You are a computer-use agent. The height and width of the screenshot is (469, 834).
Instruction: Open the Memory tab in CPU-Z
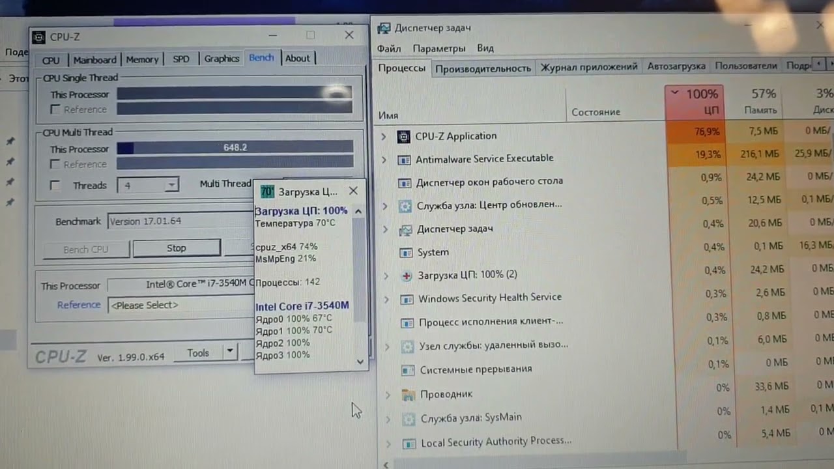click(142, 59)
